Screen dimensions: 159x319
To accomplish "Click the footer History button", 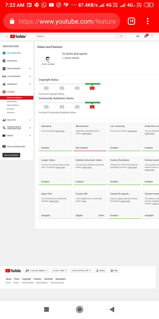I will pyautogui.click(x=101, y=271).
